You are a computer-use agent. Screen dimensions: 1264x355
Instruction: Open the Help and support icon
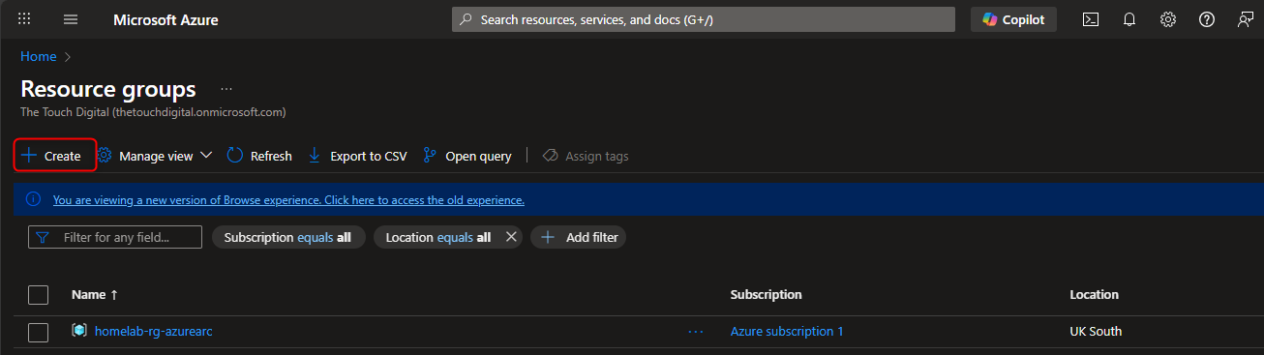coord(1207,19)
